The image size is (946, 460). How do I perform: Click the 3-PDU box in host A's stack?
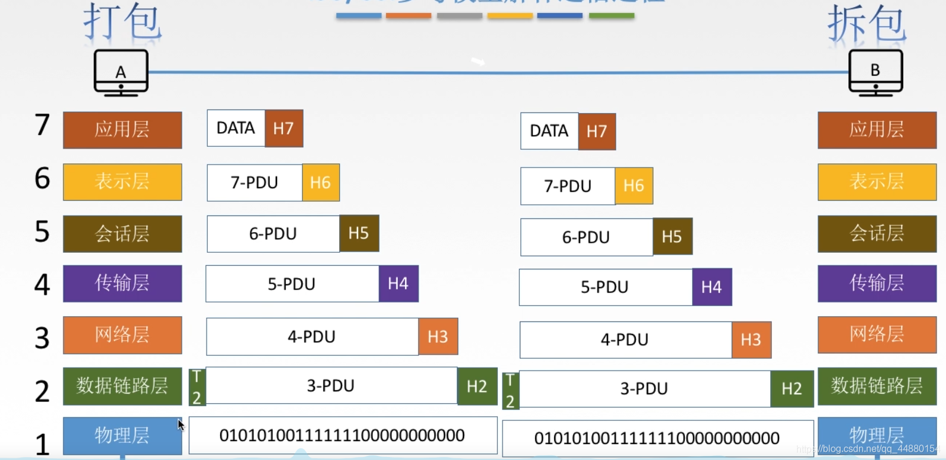point(332,385)
